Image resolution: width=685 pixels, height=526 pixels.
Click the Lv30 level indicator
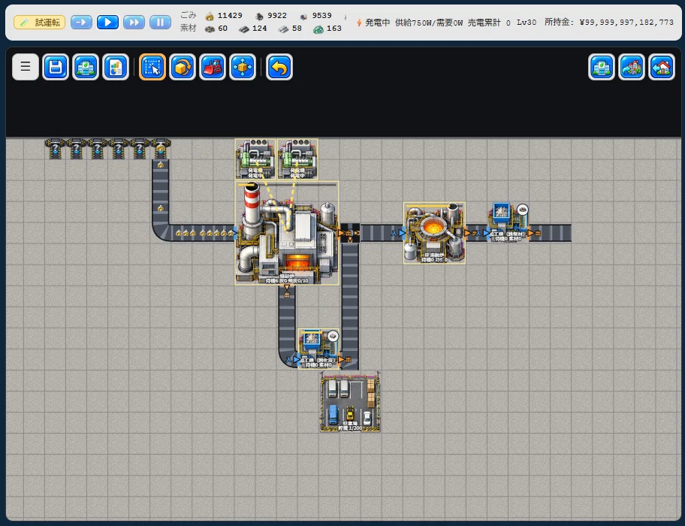click(527, 23)
